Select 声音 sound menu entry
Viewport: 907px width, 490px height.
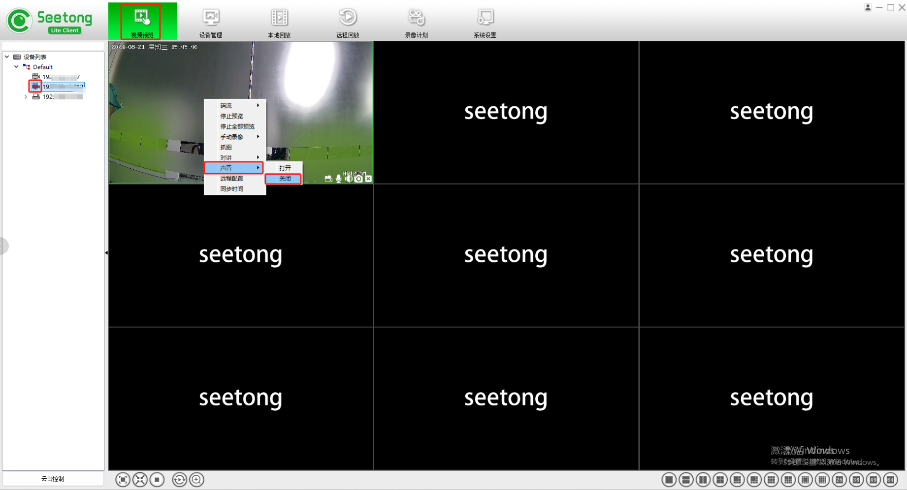(234, 168)
